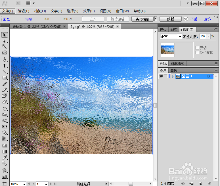Image resolution: width=220 pixels, height=186 pixels.
Task: Toggle visibility eye of 图层 1
Action: click(161, 76)
